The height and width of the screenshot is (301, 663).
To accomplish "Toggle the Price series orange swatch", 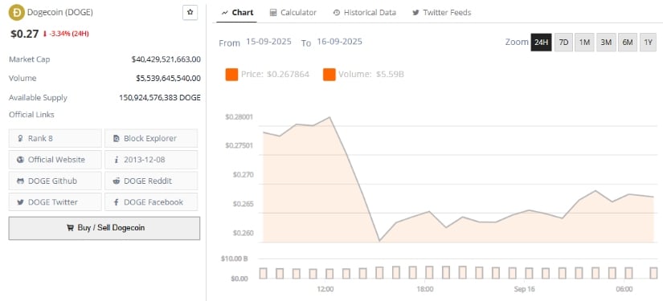I will (x=231, y=75).
